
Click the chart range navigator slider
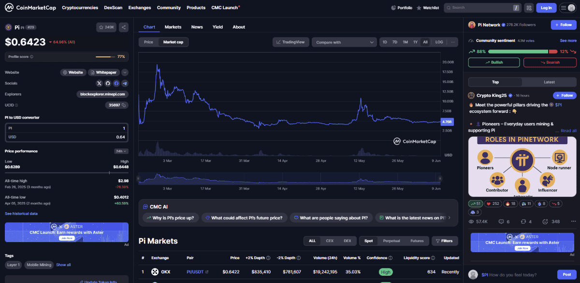[x=289, y=179]
